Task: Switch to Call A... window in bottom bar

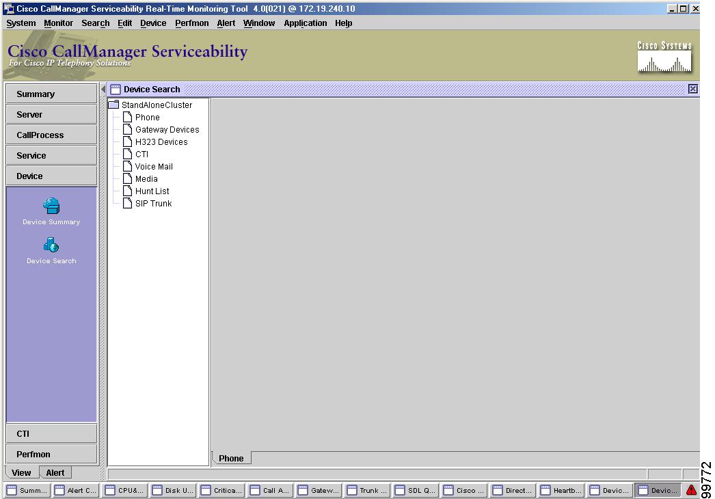Action: [271, 490]
